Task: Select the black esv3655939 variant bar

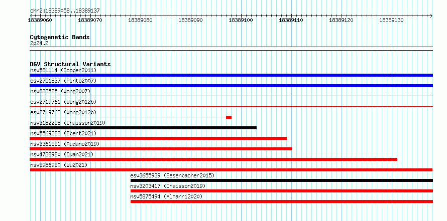Action: pyautogui.click(x=282, y=180)
